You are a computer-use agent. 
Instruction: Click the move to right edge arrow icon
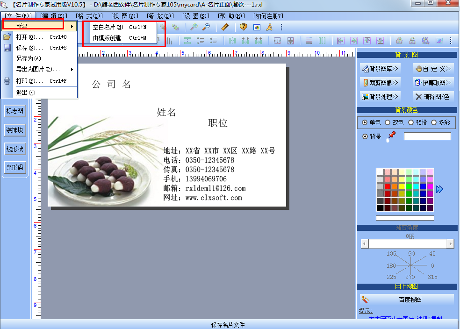point(354,41)
